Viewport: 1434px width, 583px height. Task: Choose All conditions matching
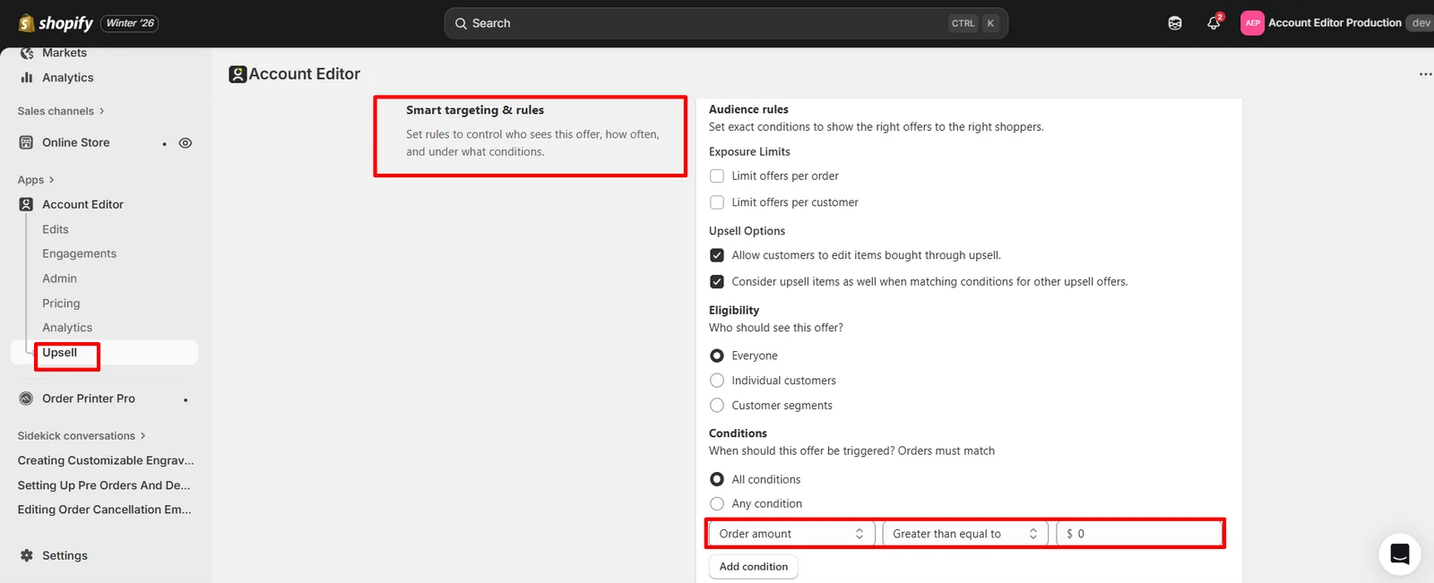(717, 479)
